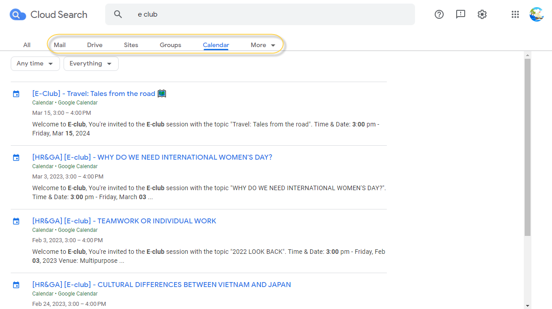Open the Help icon in the top bar
Viewport: 552px width, 309px height.
(439, 14)
